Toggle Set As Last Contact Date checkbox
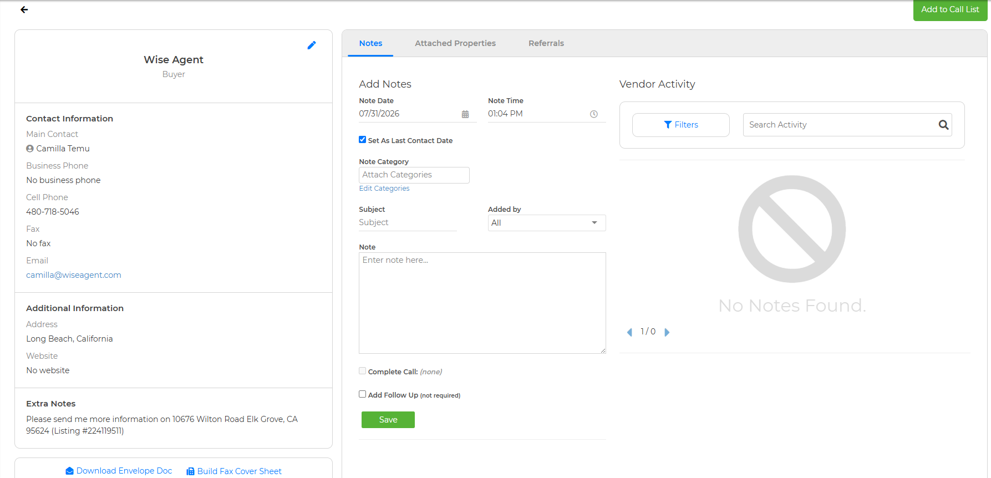991x478 pixels. [362, 140]
